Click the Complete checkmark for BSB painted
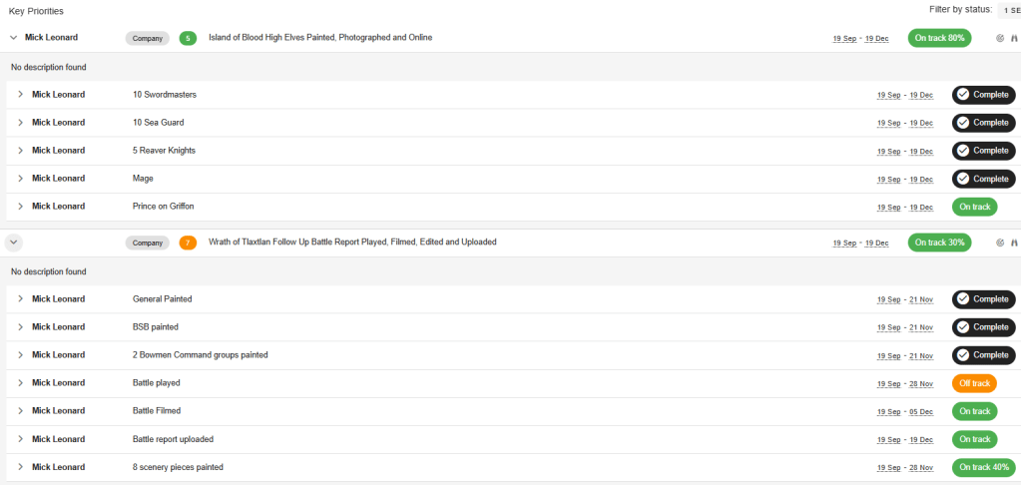 coord(963,327)
